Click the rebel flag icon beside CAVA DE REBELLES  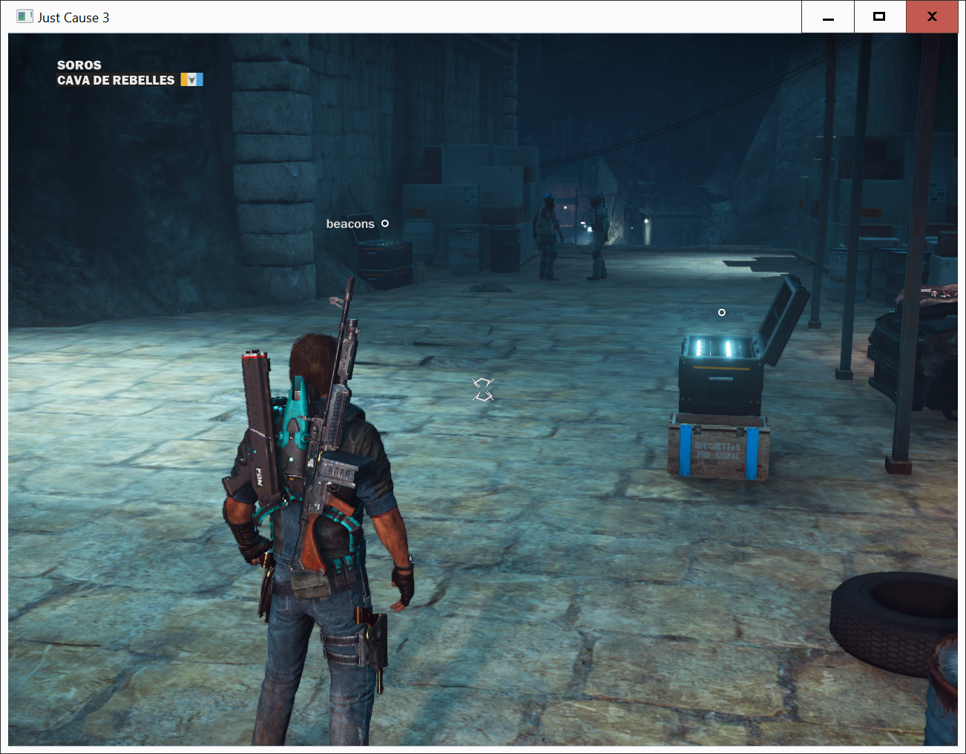(191, 79)
